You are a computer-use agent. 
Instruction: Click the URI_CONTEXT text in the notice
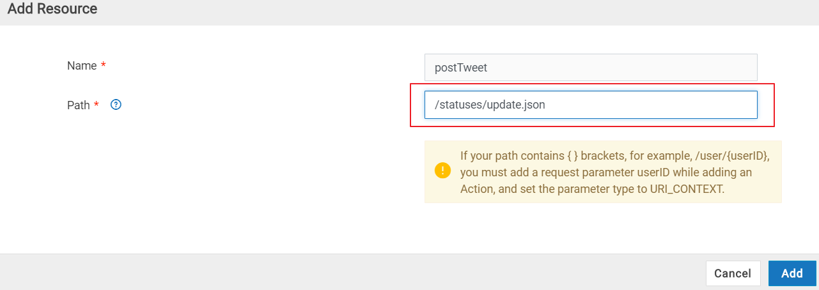pos(685,190)
